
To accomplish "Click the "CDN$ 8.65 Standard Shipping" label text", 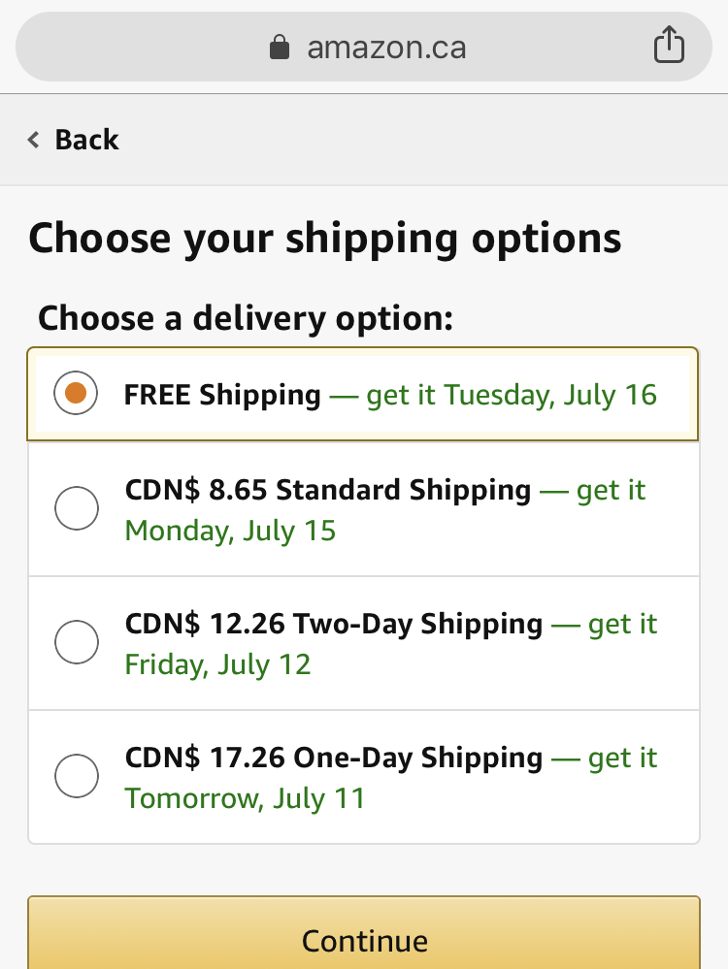I will (x=328, y=490).
